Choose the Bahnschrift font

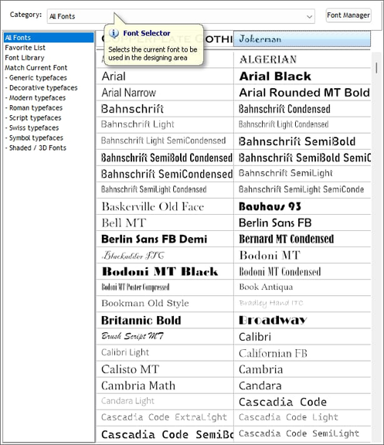click(165, 109)
